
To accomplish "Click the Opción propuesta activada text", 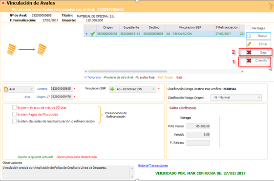I will tap(36, 157).
